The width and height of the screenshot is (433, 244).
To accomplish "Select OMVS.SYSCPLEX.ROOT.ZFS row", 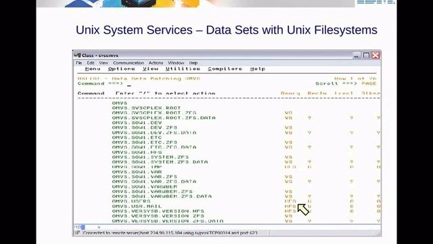I will click(154, 113).
